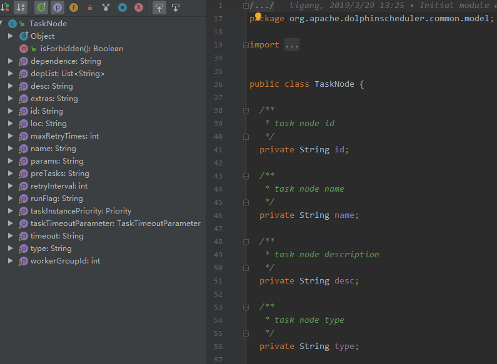The width and height of the screenshot is (497, 364).
Task: Toggle Sort Alphabetically in structure toolbar
Action: (21, 7)
